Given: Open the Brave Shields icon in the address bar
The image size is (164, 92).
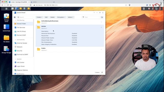Looking at the screenshot, I should click(x=130, y=5).
